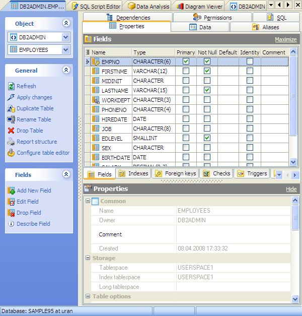Click the Report structure link
This screenshot has width=302, height=316.
tap(37, 142)
